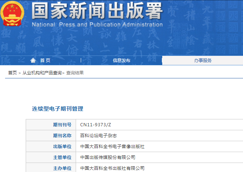Click the 国家新闻出版署 site title

coord(96,11)
